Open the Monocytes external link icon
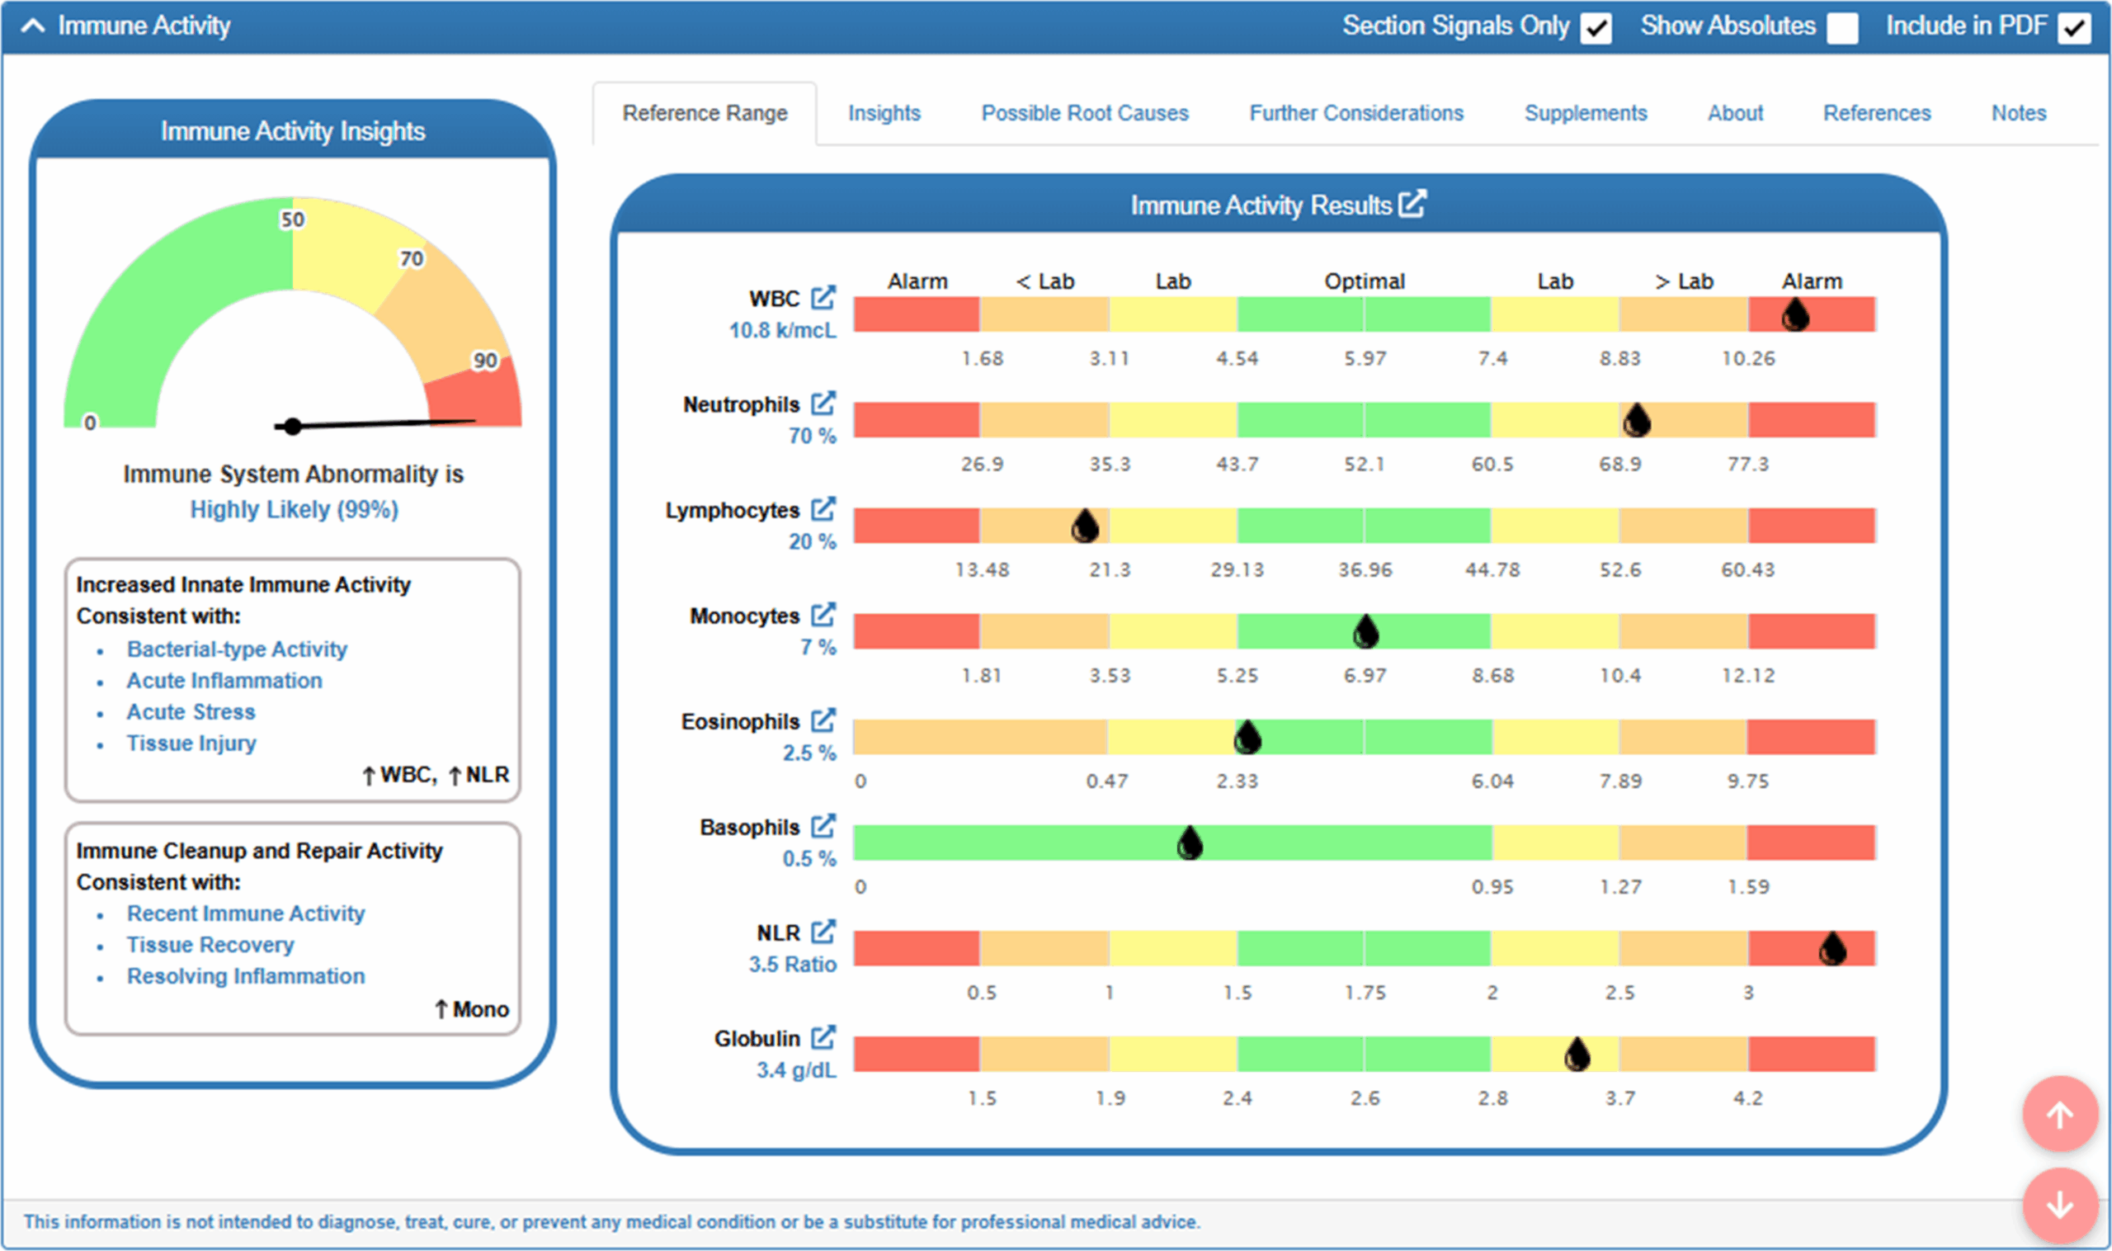The image size is (2112, 1251). tap(823, 615)
